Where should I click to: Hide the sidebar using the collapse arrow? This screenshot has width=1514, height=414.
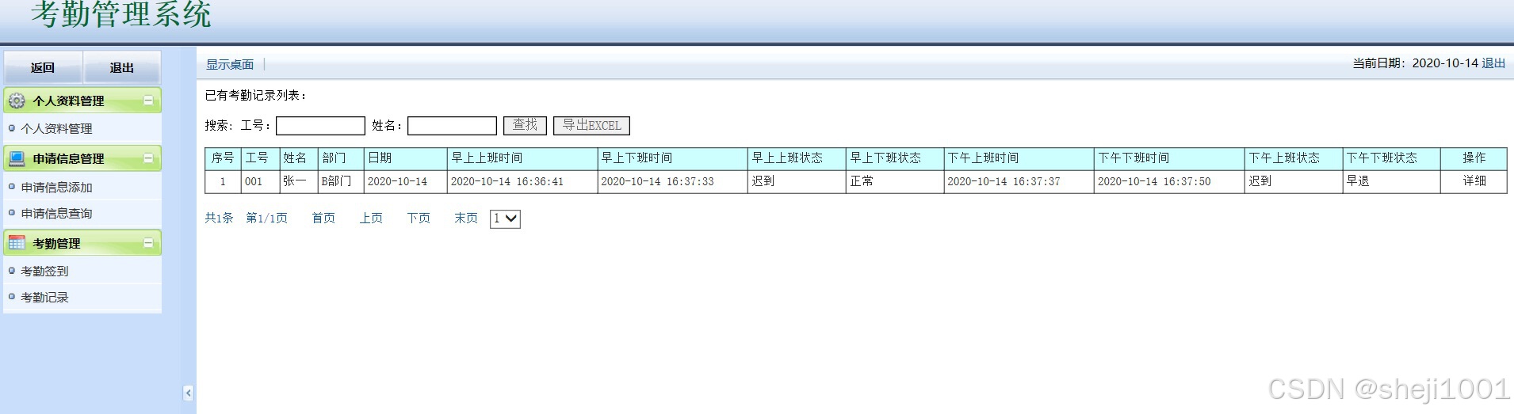(188, 393)
